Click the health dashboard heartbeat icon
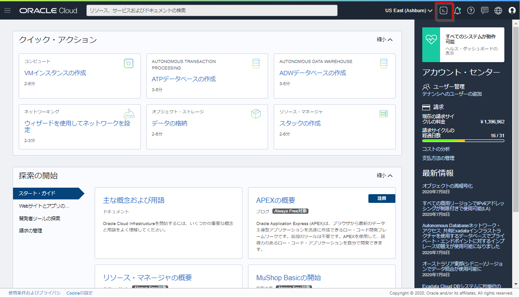 tap(431, 39)
